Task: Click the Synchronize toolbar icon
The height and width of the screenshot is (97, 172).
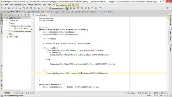Action: [x=9, y=8]
